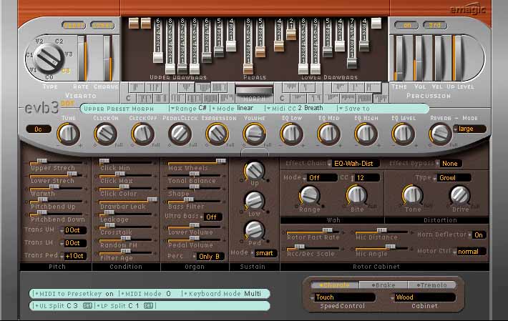Select the Brake rotor speed tab

click(384, 285)
